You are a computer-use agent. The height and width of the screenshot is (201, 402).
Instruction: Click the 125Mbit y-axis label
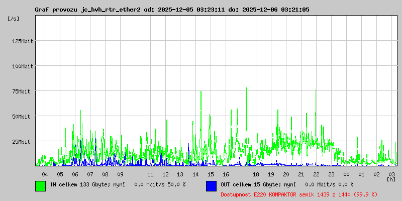[23, 41]
